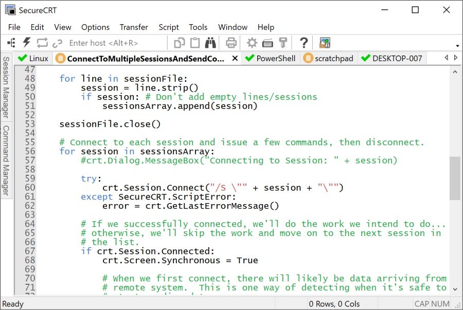Open Session Options via the gear icon
The image size is (463, 310).
[x=252, y=43]
